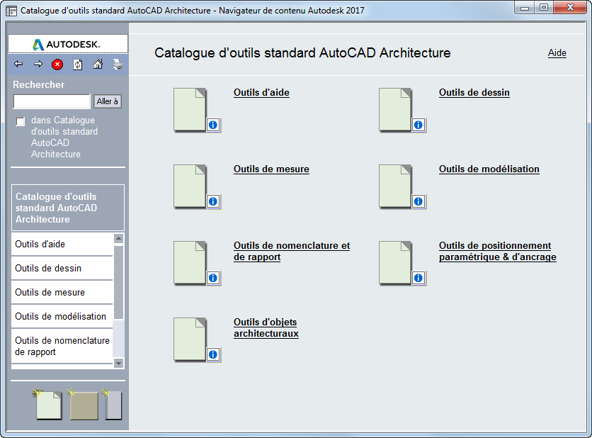
Task: Select 'Outils d'aide' in sidebar list
Action: (x=62, y=244)
